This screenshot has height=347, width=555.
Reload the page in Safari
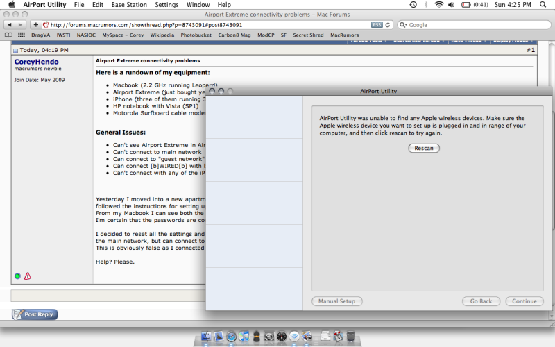tap(388, 25)
